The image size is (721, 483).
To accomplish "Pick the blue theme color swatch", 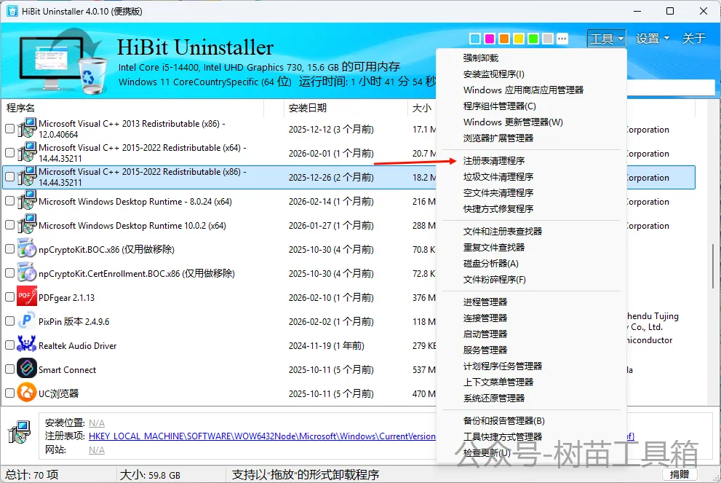I will [476, 39].
